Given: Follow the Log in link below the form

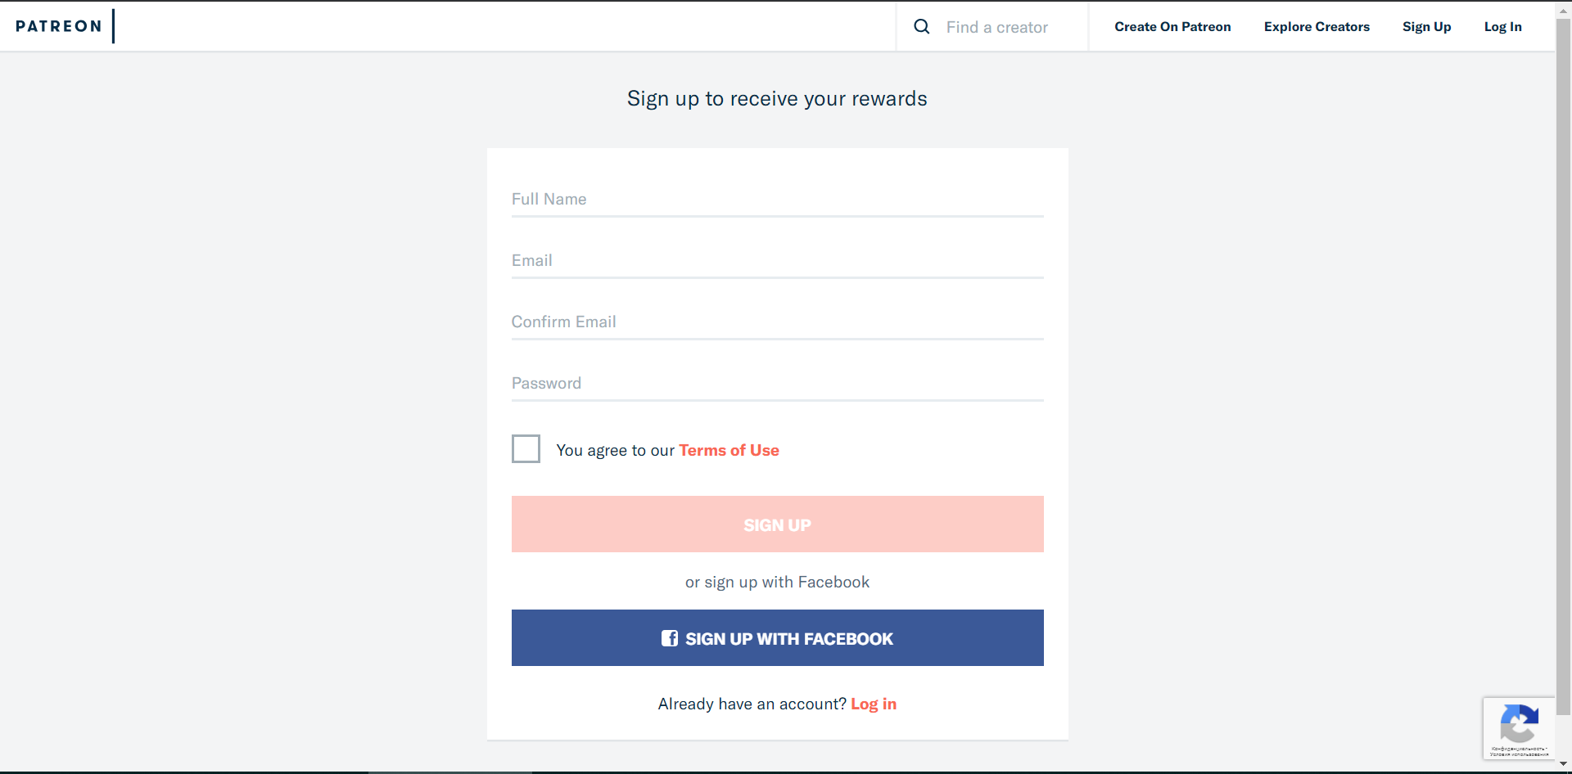Looking at the screenshot, I should [874, 704].
